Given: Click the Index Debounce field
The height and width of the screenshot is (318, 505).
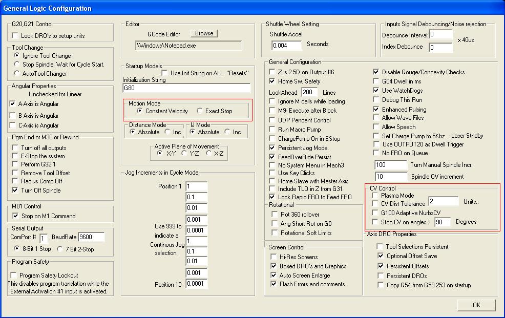Looking at the screenshot, I should (440, 47).
